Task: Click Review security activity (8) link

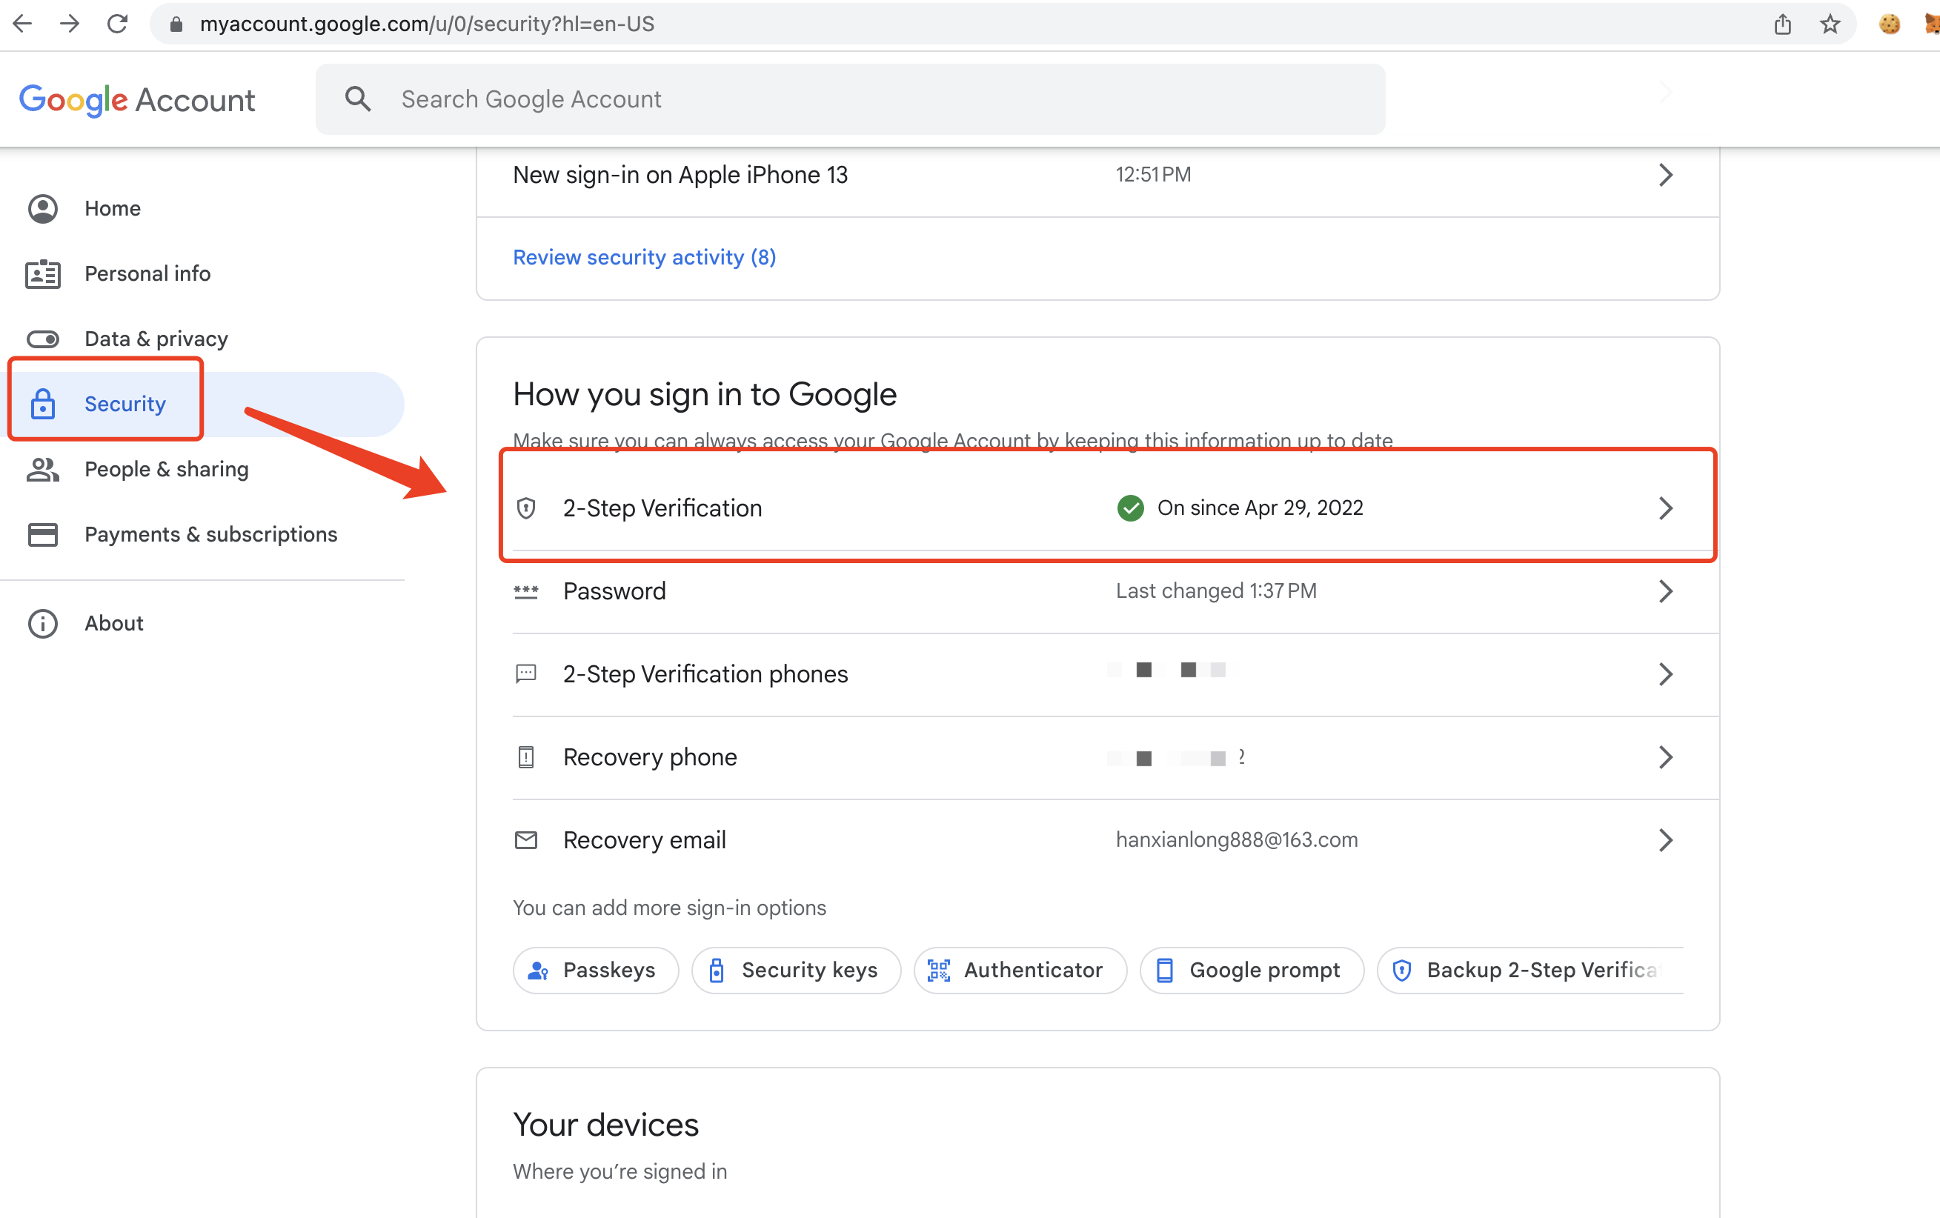Action: 645,257
